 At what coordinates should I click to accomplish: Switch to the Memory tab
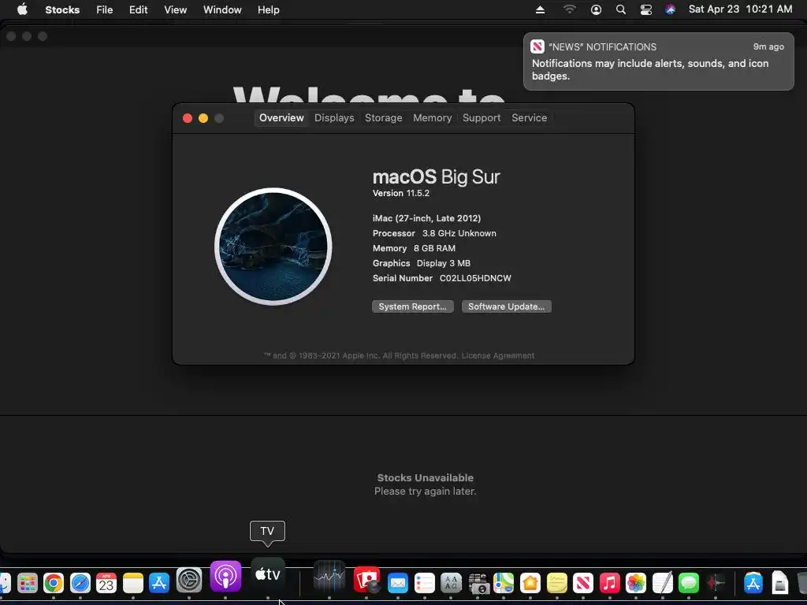tap(433, 118)
